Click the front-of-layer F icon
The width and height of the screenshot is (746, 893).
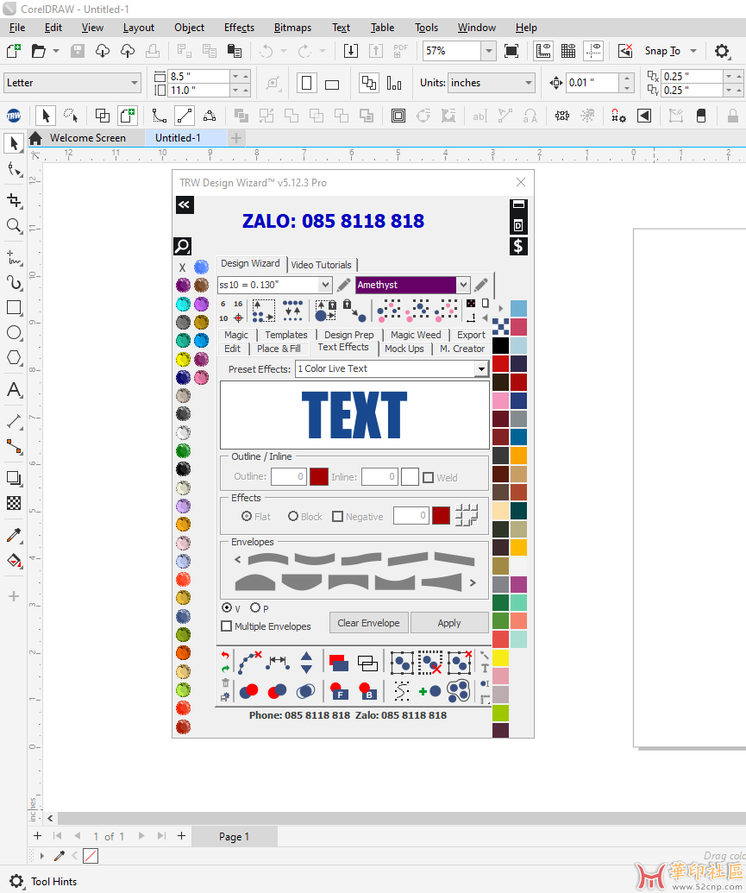(x=339, y=691)
